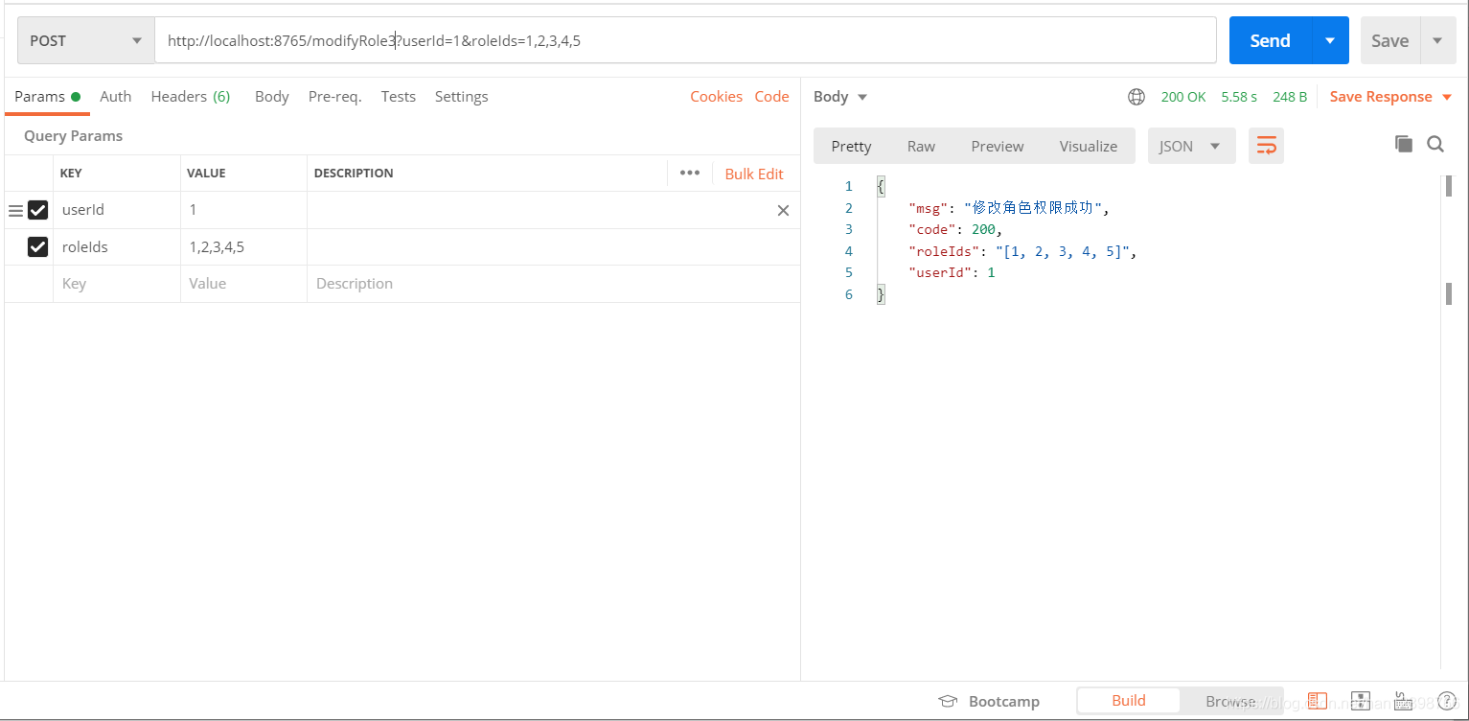
Task: Click into the request URL field
Action: tap(767, 41)
